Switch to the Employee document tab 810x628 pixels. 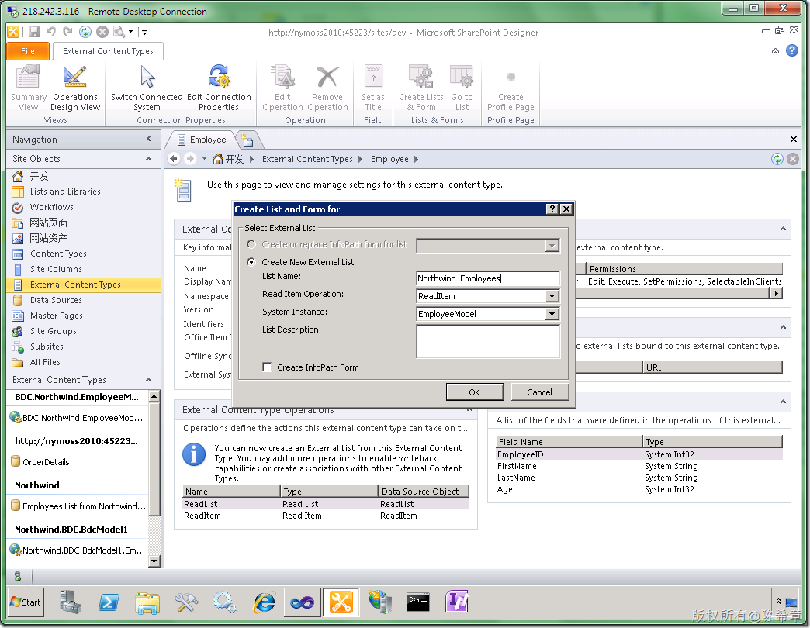point(202,140)
